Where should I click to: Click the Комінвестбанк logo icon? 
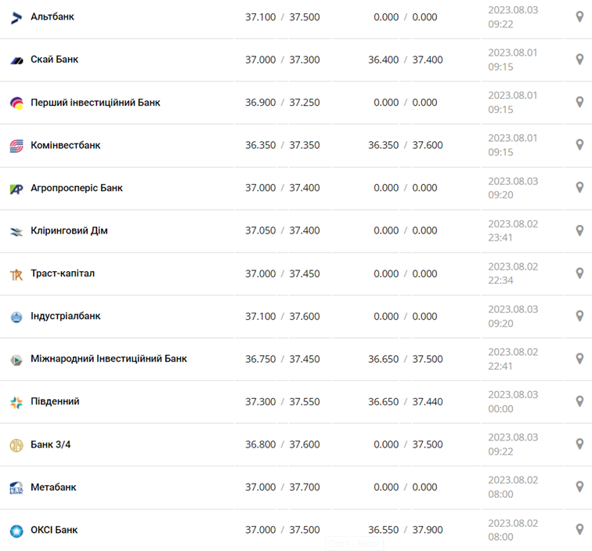click(16, 146)
